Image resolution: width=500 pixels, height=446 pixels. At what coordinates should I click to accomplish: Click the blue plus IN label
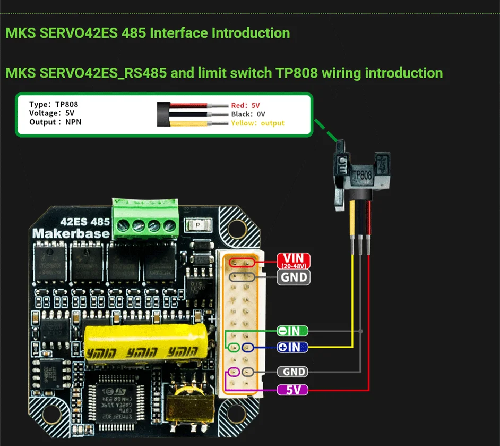click(x=292, y=347)
